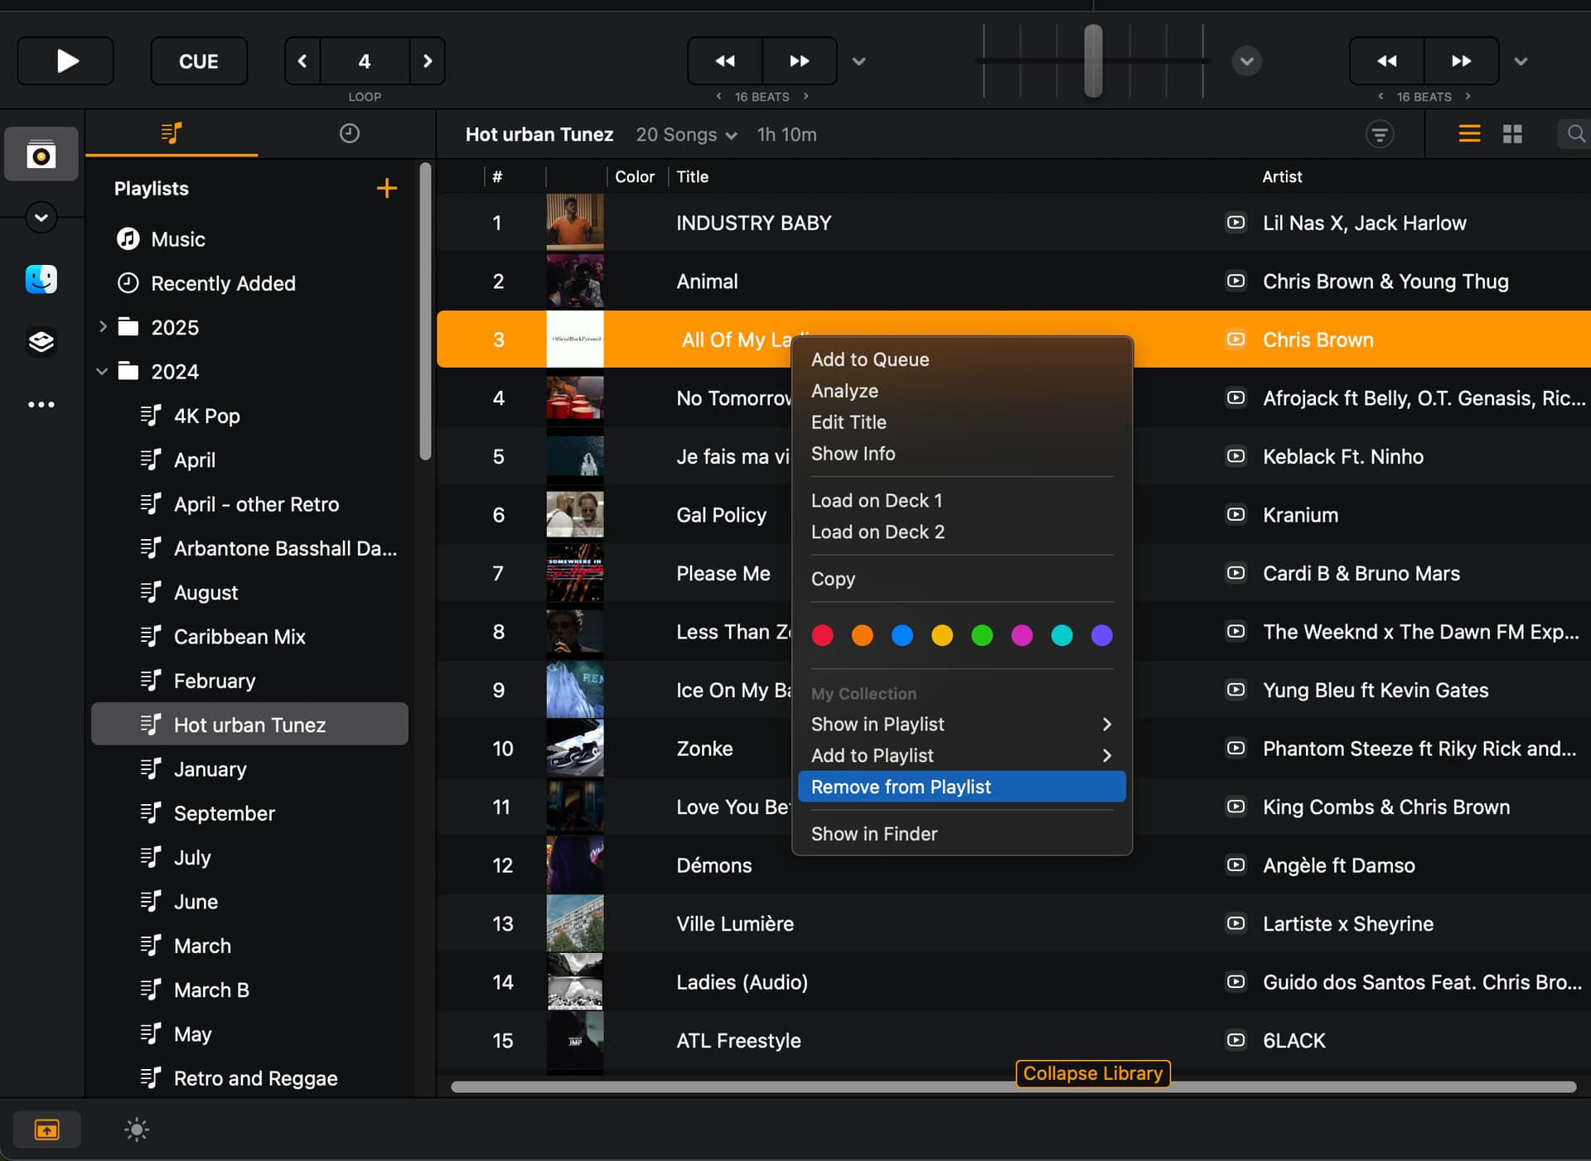The height and width of the screenshot is (1161, 1591).
Task: Pick the red color swatch
Action: coord(822,635)
